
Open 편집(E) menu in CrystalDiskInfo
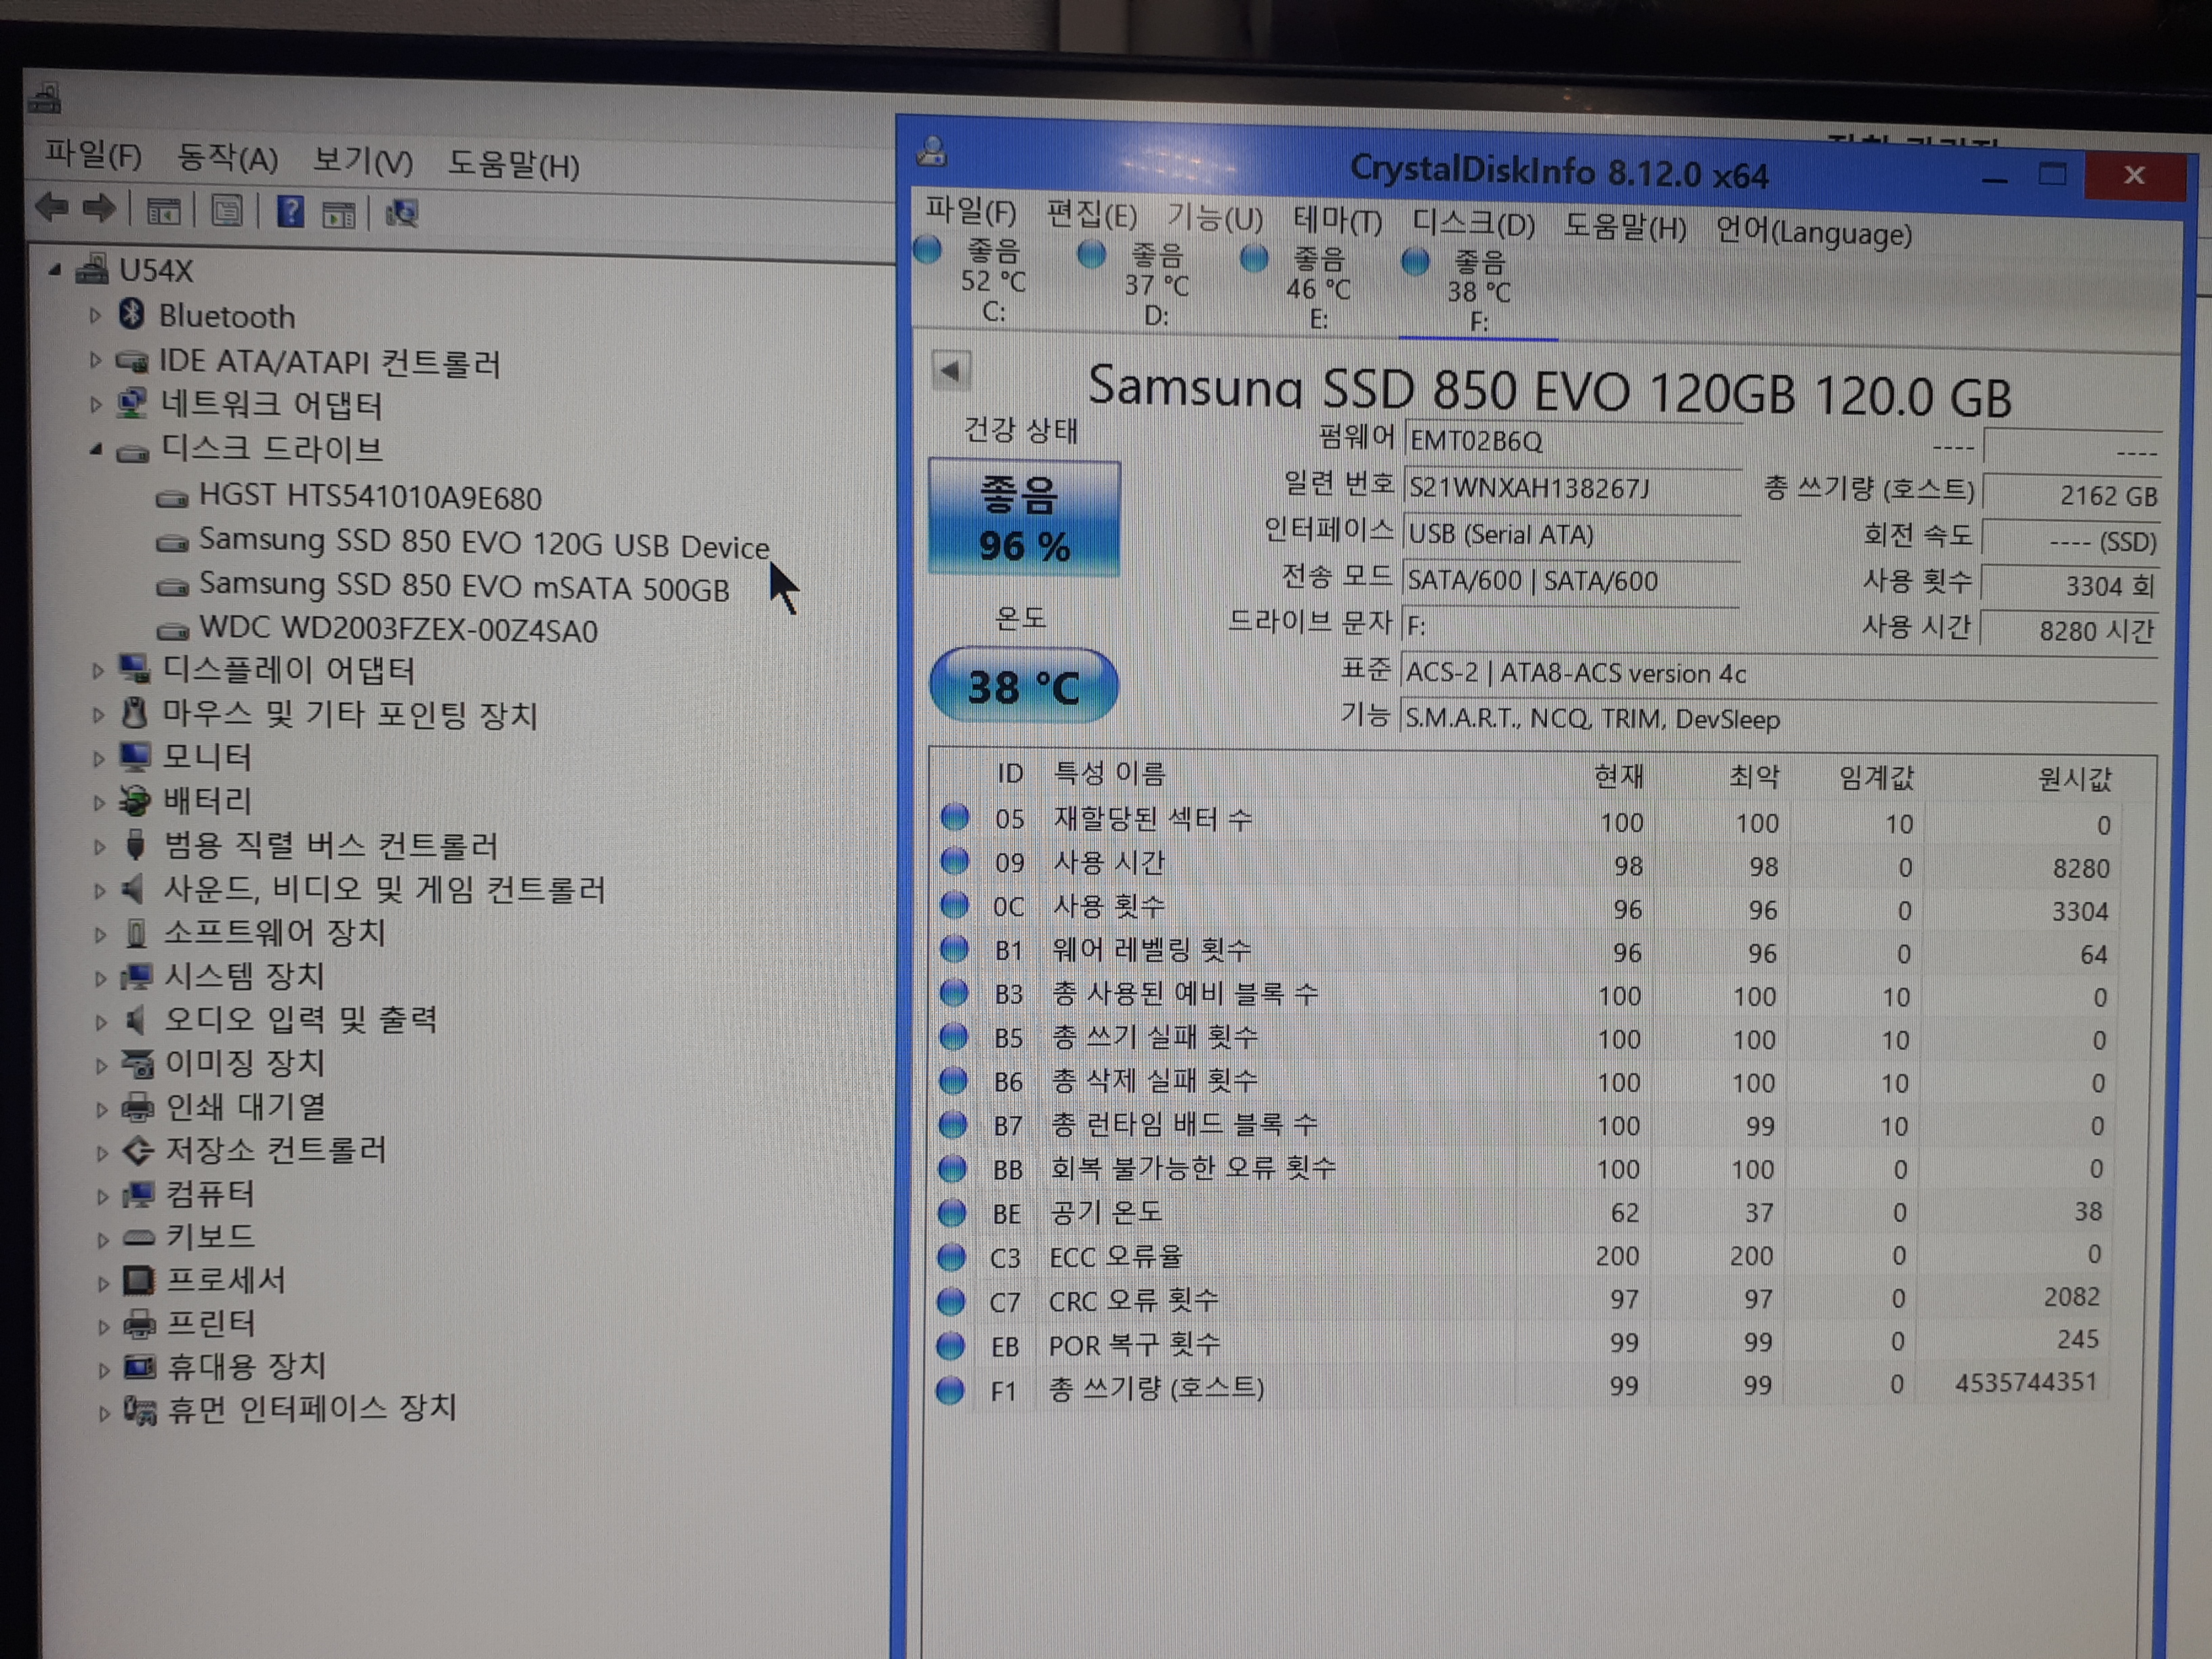click(x=1091, y=215)
